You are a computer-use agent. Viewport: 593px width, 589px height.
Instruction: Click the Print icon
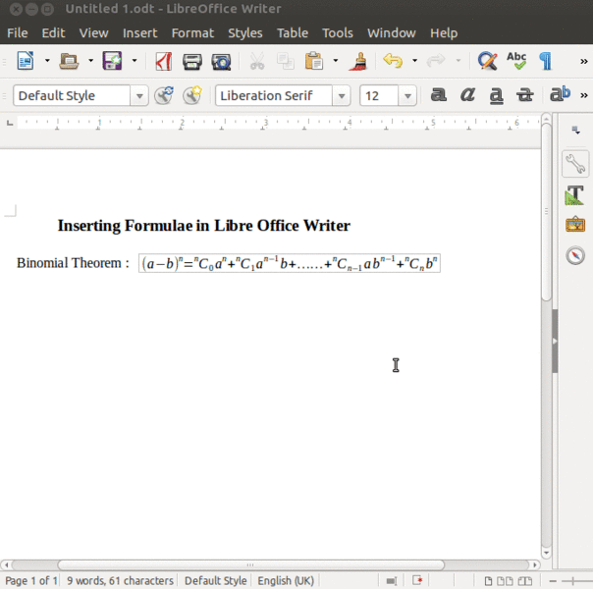pos(192,61)
